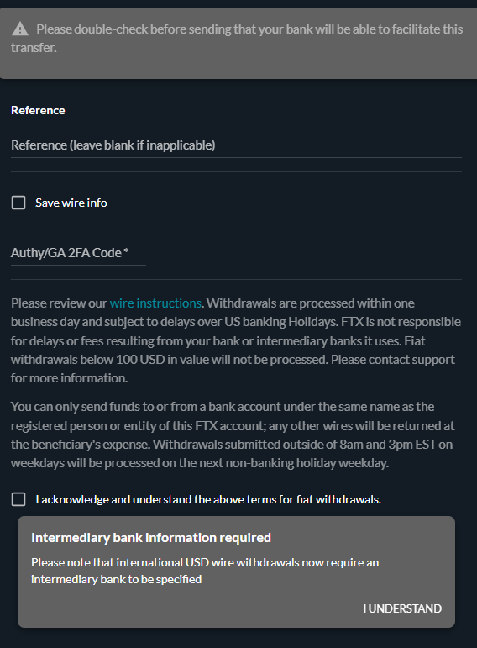Click the Intermediary bank information required heading

coord(151,537)
